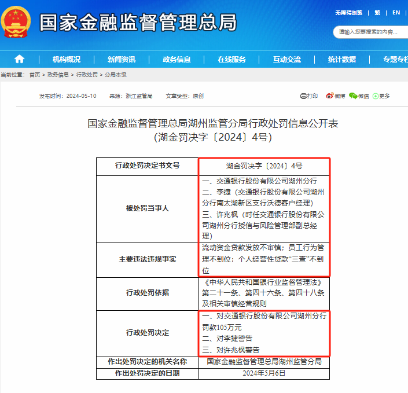This screenshot has width=408, height=393.
Task: Click the national emblem logo
Action: point(17,23)
